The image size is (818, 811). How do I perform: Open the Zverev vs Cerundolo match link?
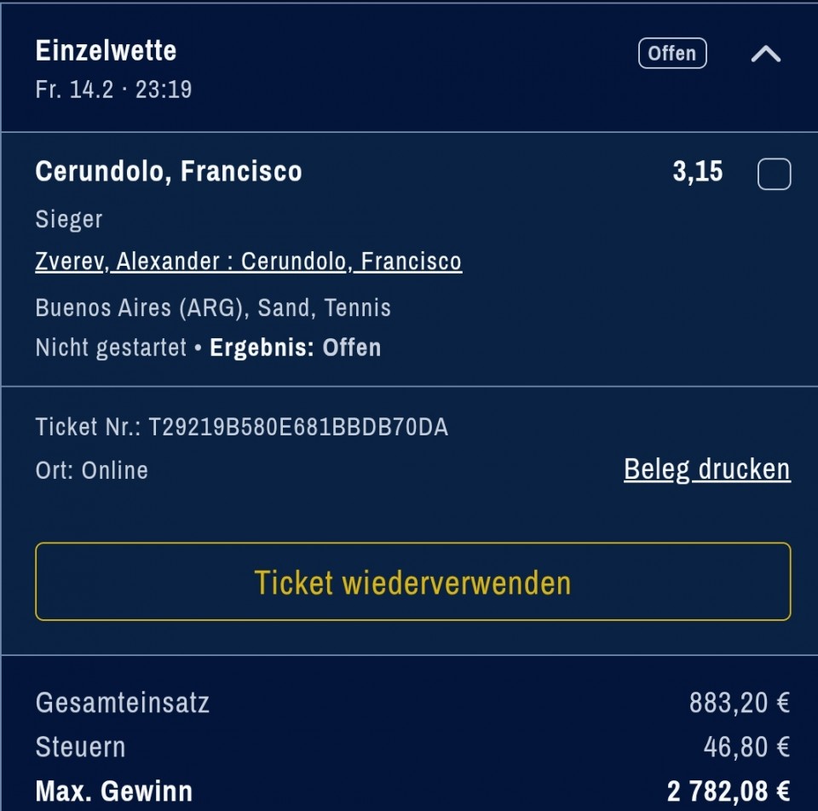(248, 262)
